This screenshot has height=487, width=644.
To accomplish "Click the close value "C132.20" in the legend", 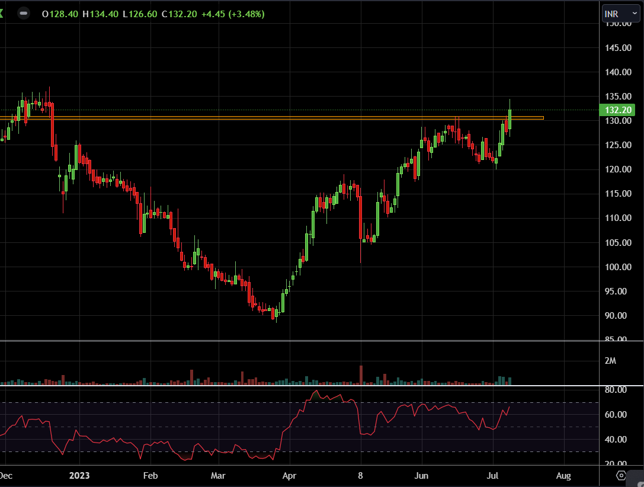I will click(x=179, y=14).
